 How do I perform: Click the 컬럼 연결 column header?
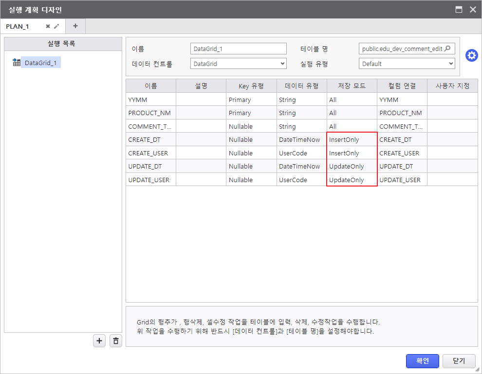(x=402, y=86)
